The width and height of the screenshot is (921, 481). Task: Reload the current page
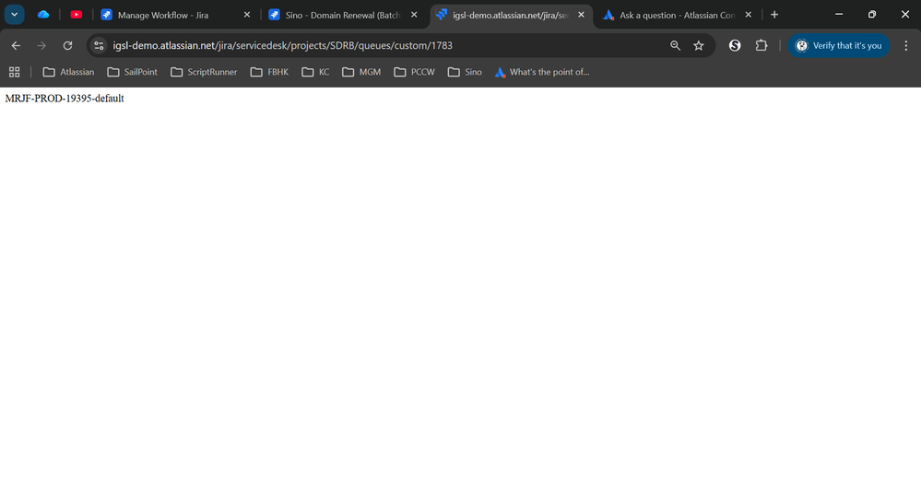tap(67, 45)
